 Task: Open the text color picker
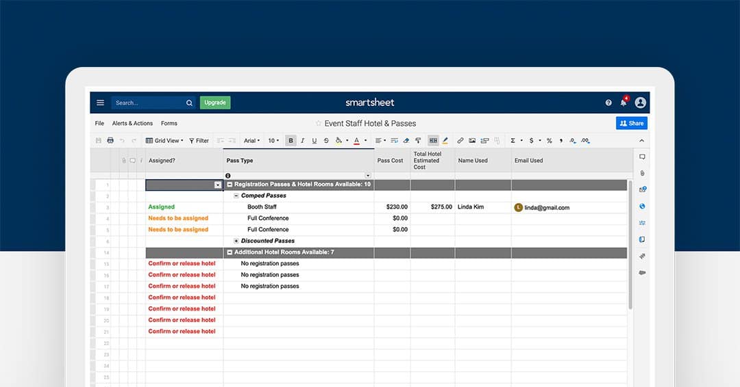coord(357,141)
